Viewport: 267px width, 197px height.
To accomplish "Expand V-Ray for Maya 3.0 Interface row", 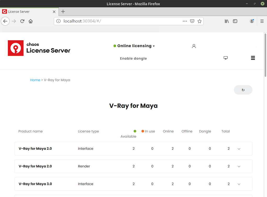I will pos(239,184).
